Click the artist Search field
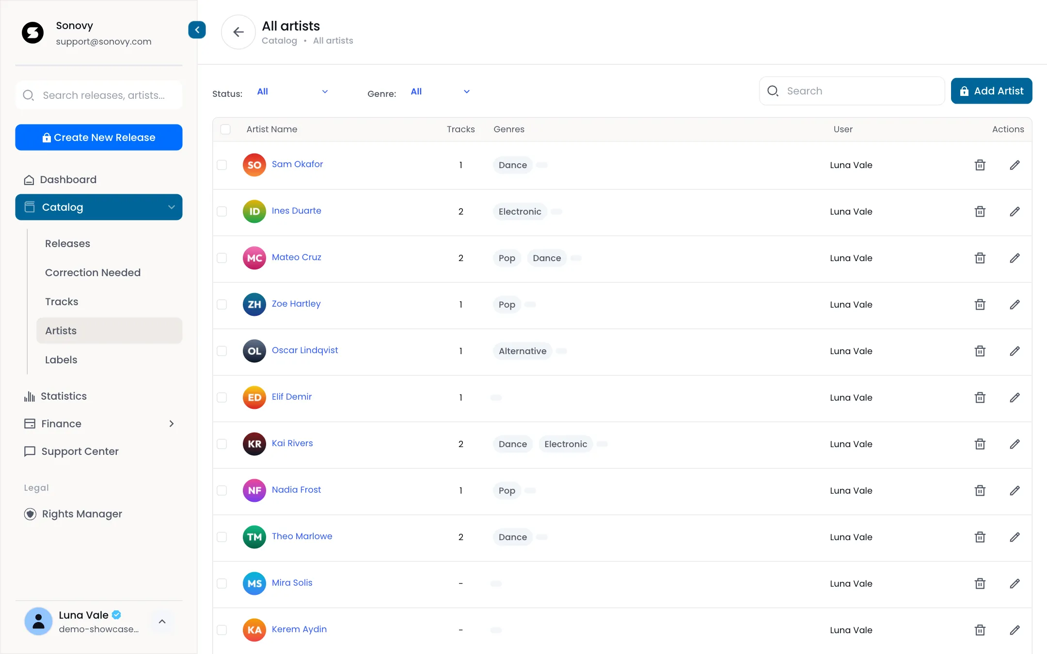This screenshot has width=1047, height=654. tap(852, 91)
